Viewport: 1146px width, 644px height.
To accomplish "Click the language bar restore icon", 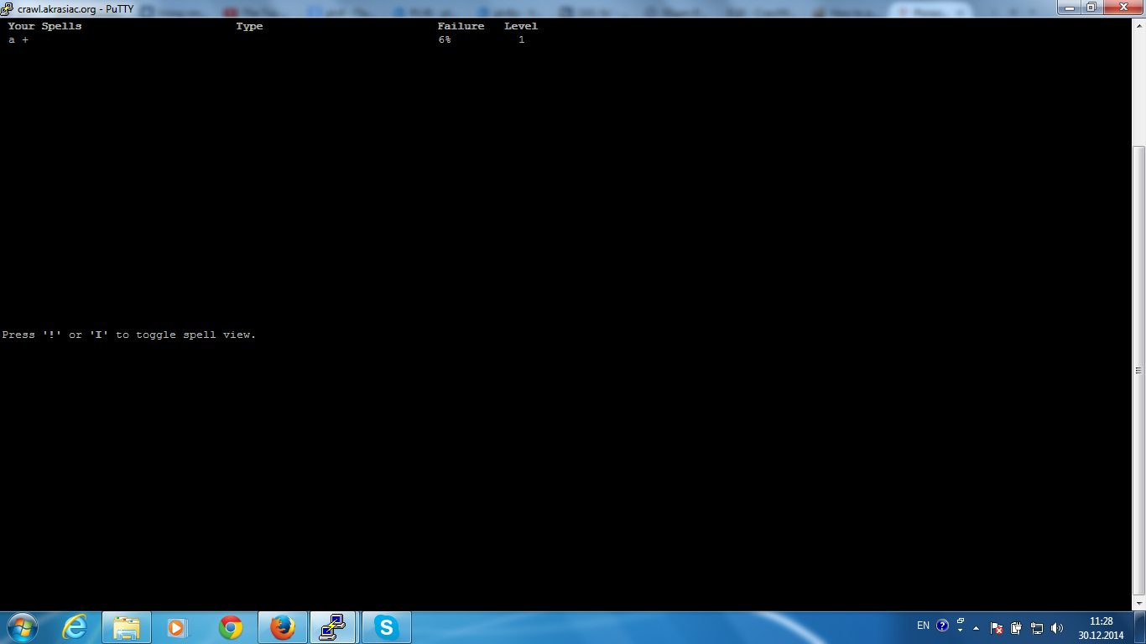I will (961, 621).
